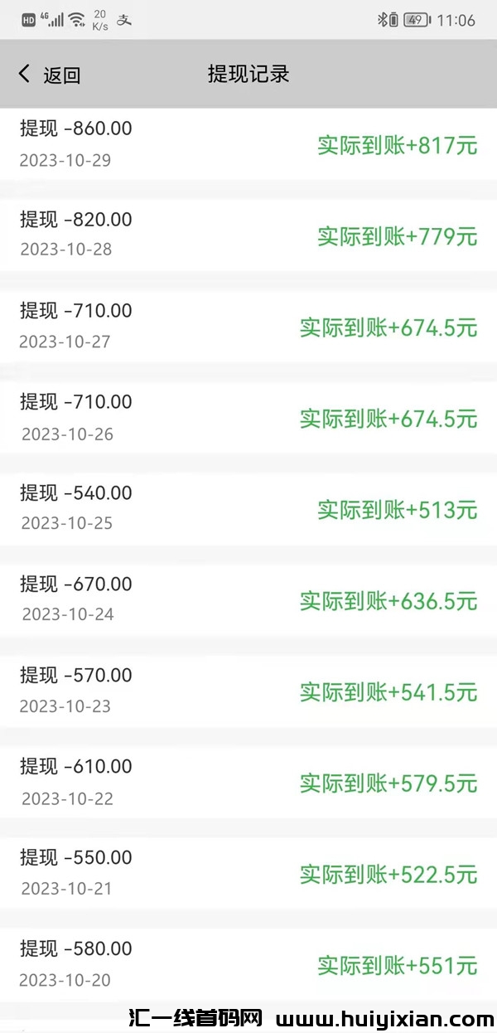Tap the 实际到账+636.5元 amount

tap(388, 600)
